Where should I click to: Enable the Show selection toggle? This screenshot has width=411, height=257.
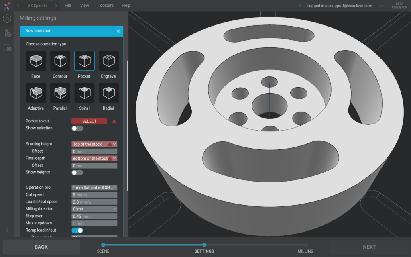point(76,128)
